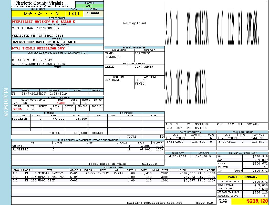Select section C.0 WOOD DECK row
This screenshot has width=269, height=205.
[114, 180]
